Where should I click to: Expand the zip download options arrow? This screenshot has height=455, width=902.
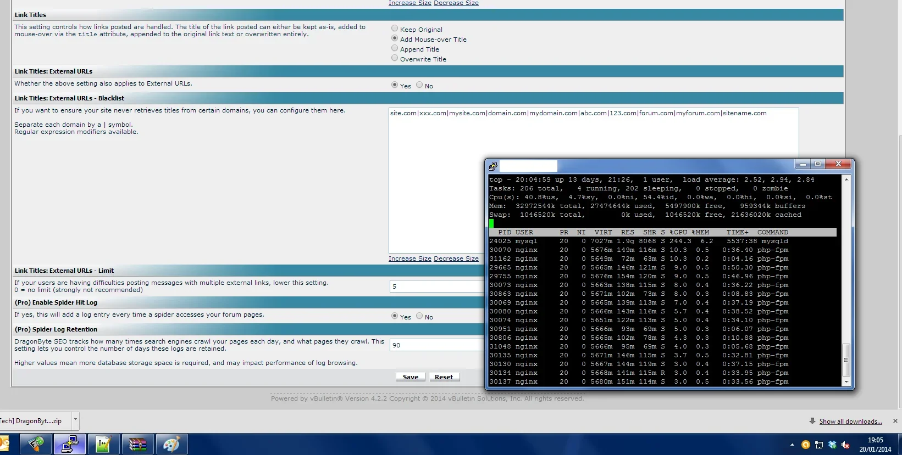(75, 421)
